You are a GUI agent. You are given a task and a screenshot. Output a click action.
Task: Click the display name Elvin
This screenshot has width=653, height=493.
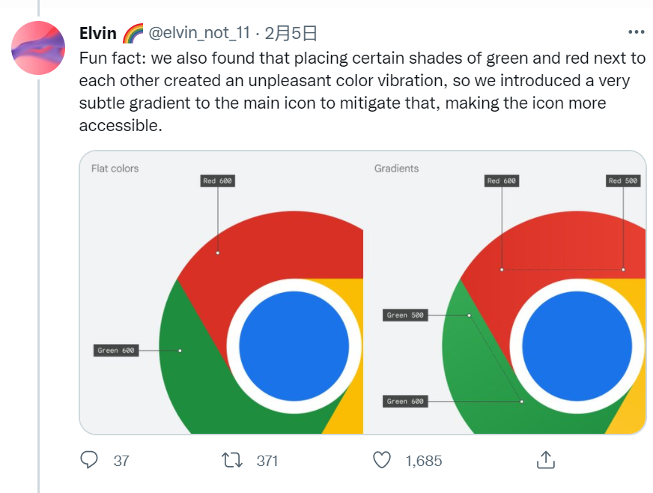pyautogui.click(x=98, y=33)
